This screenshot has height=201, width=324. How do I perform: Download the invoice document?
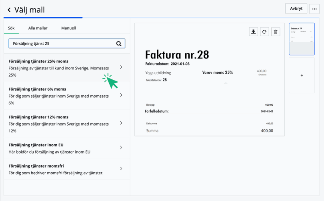point(253,32)
